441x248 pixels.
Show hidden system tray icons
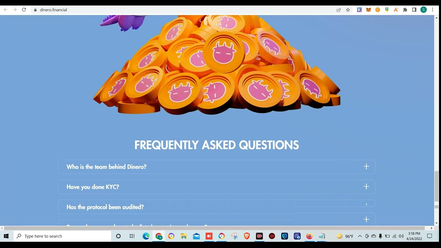tap(360, 236)
